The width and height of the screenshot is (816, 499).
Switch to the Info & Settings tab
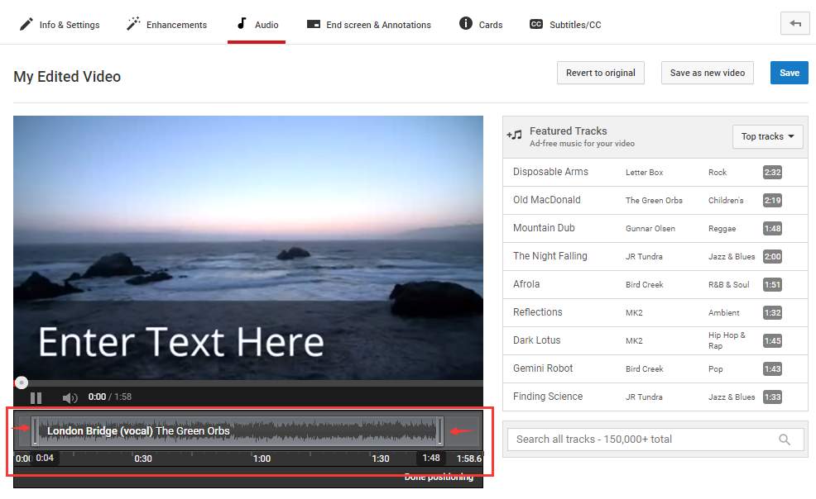click(x=60, y=25)
